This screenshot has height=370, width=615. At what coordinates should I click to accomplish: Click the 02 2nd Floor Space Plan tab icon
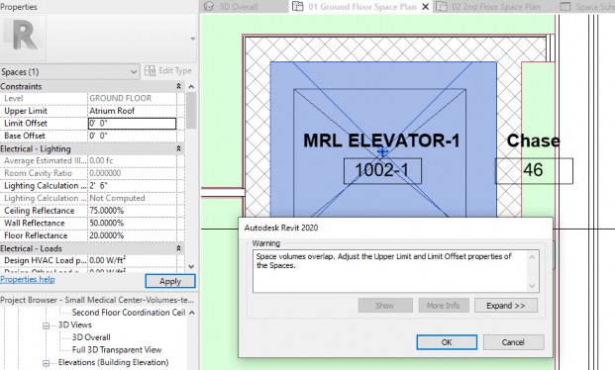[x=442, y=7]
